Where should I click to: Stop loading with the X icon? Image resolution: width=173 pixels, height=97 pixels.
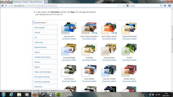point(123,6)
